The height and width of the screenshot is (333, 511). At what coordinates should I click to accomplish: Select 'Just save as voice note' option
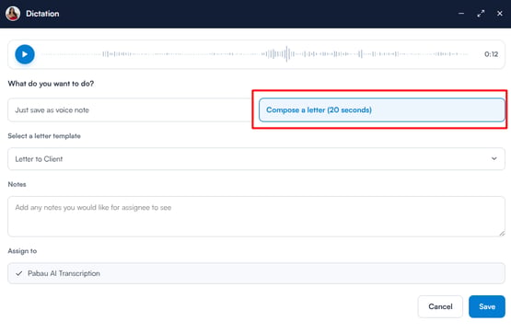[x=131, y=110]
